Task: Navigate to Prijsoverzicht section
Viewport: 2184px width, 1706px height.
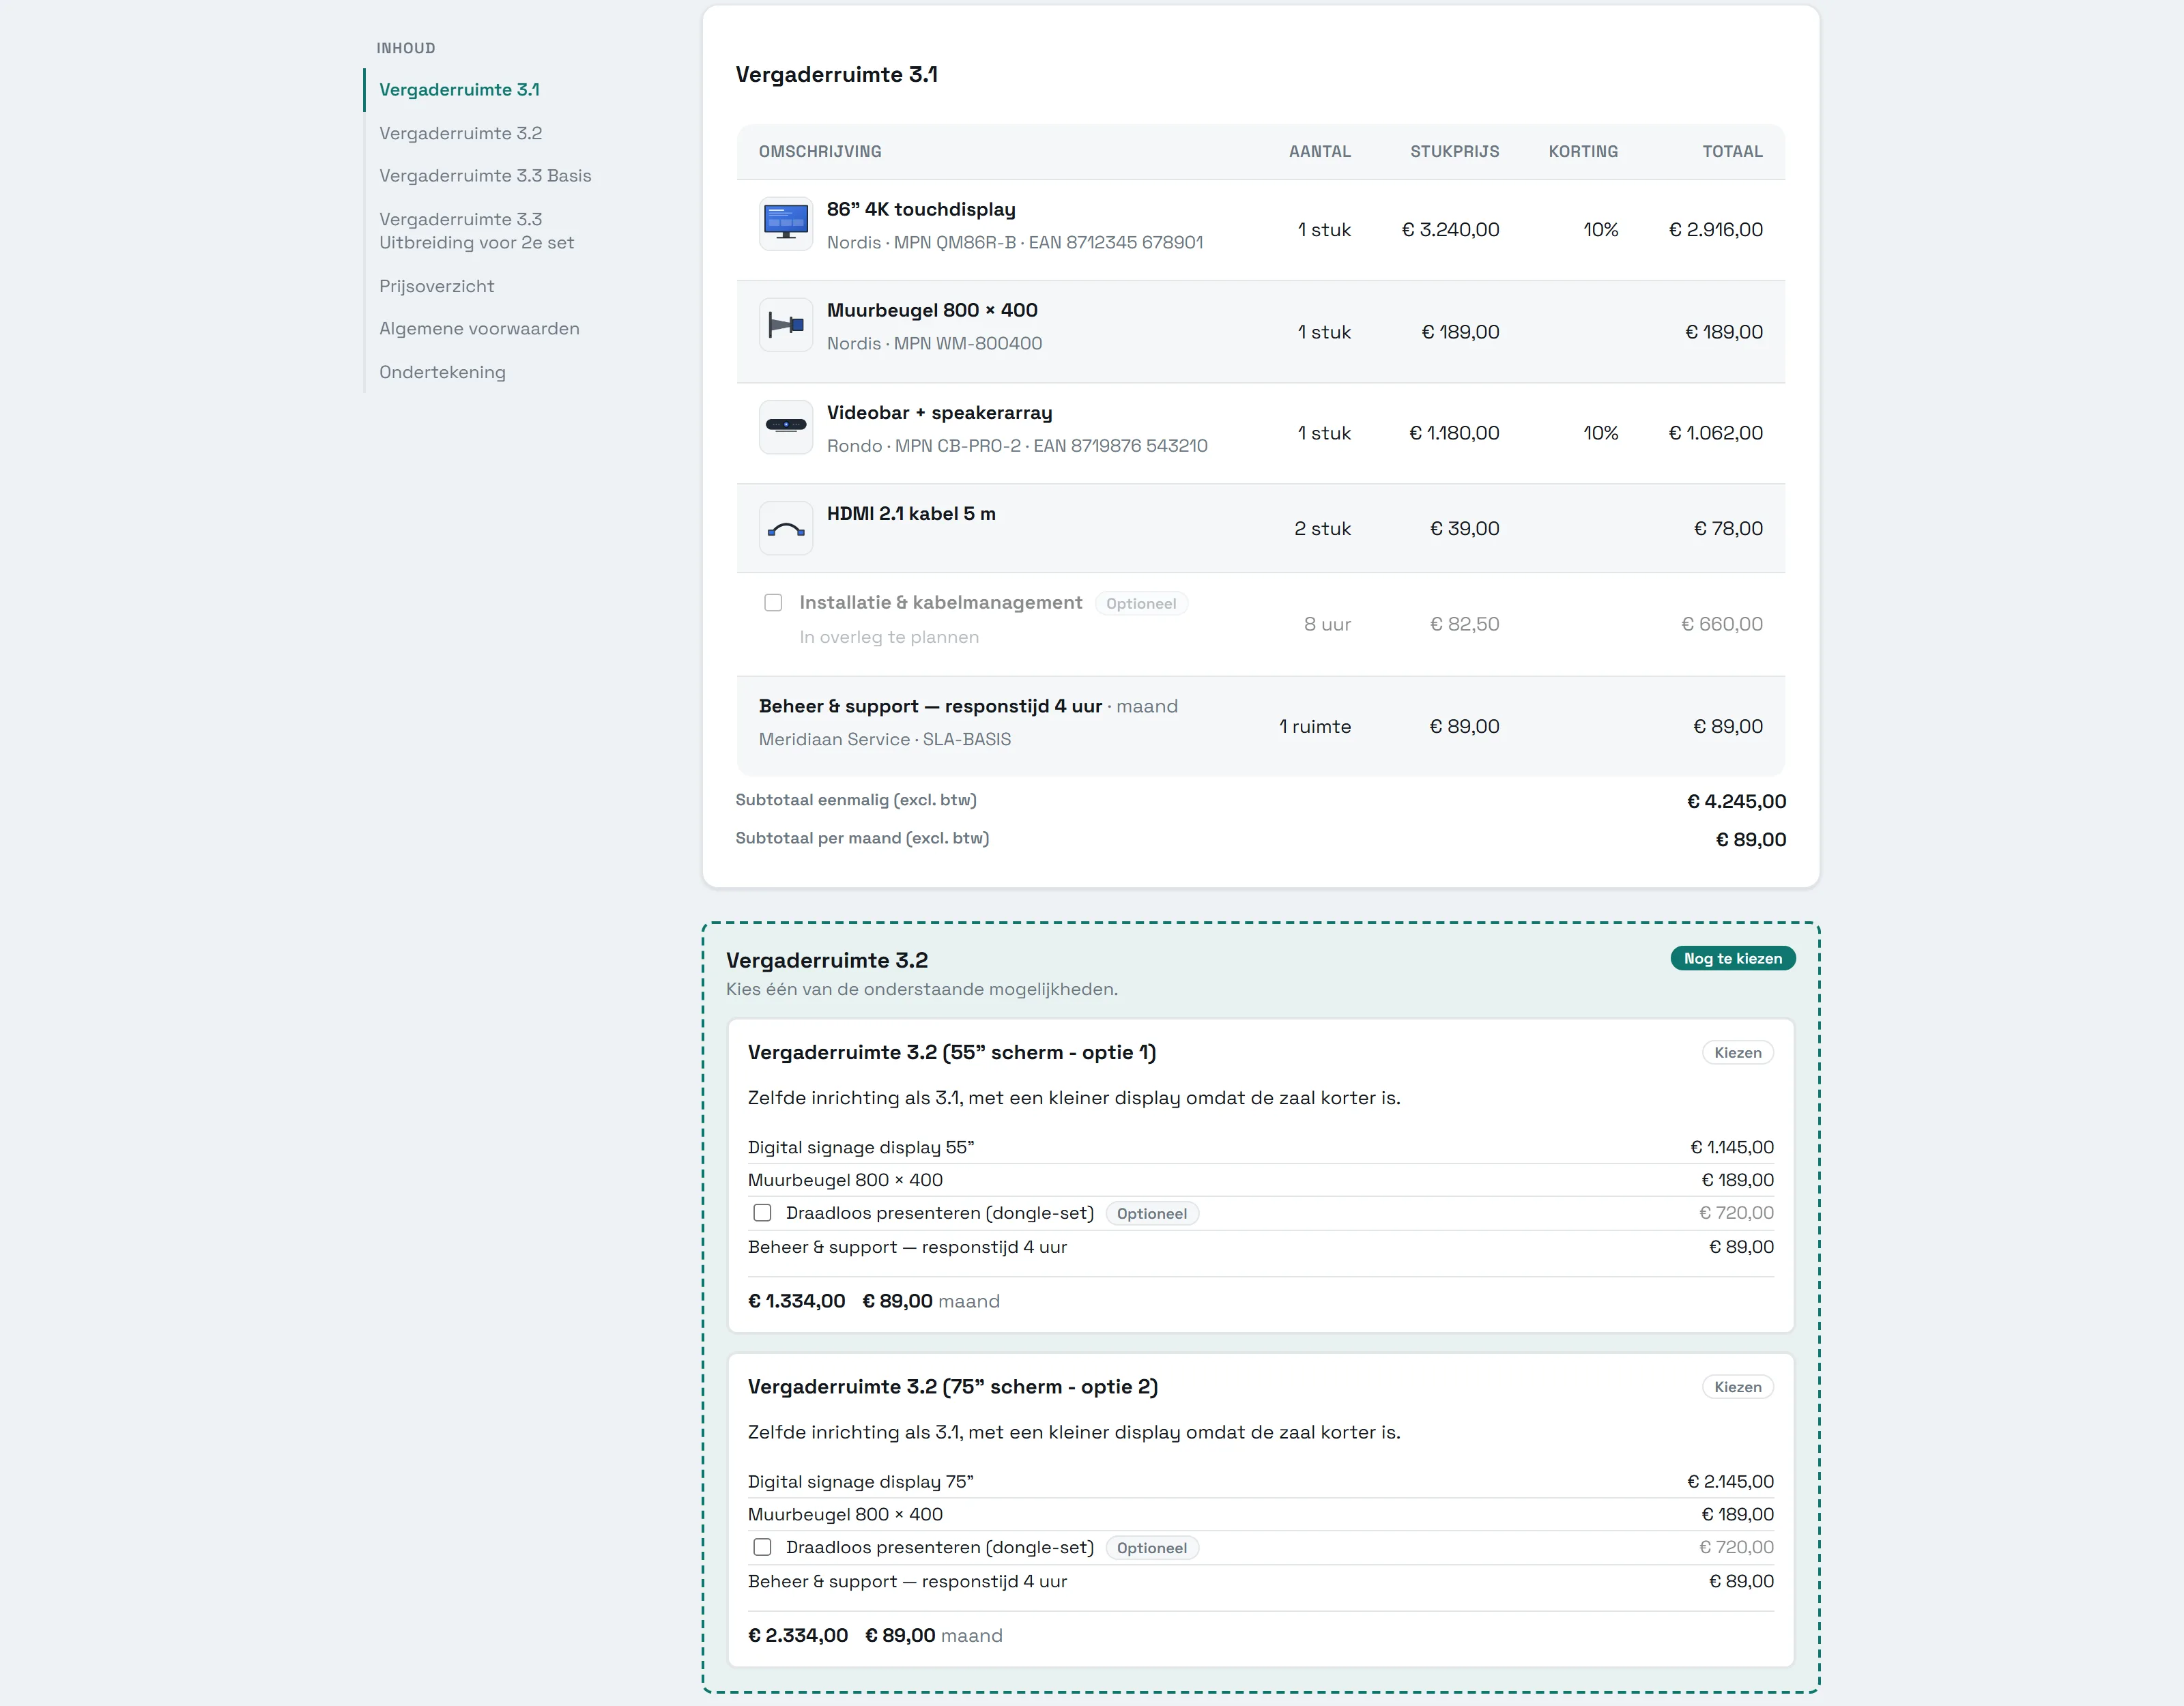Action: click(x=436, y=286)
